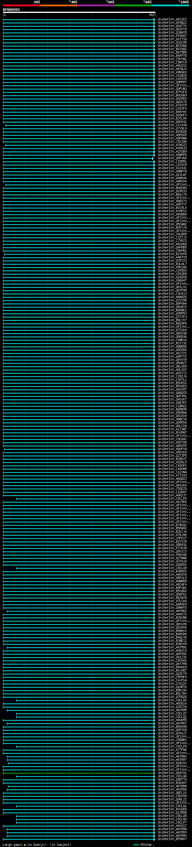This screenshot has width=192, height=847.
Task: Open hit UniRef100_Q93W22
Action: pyautogui.click(x=172, y=23)
